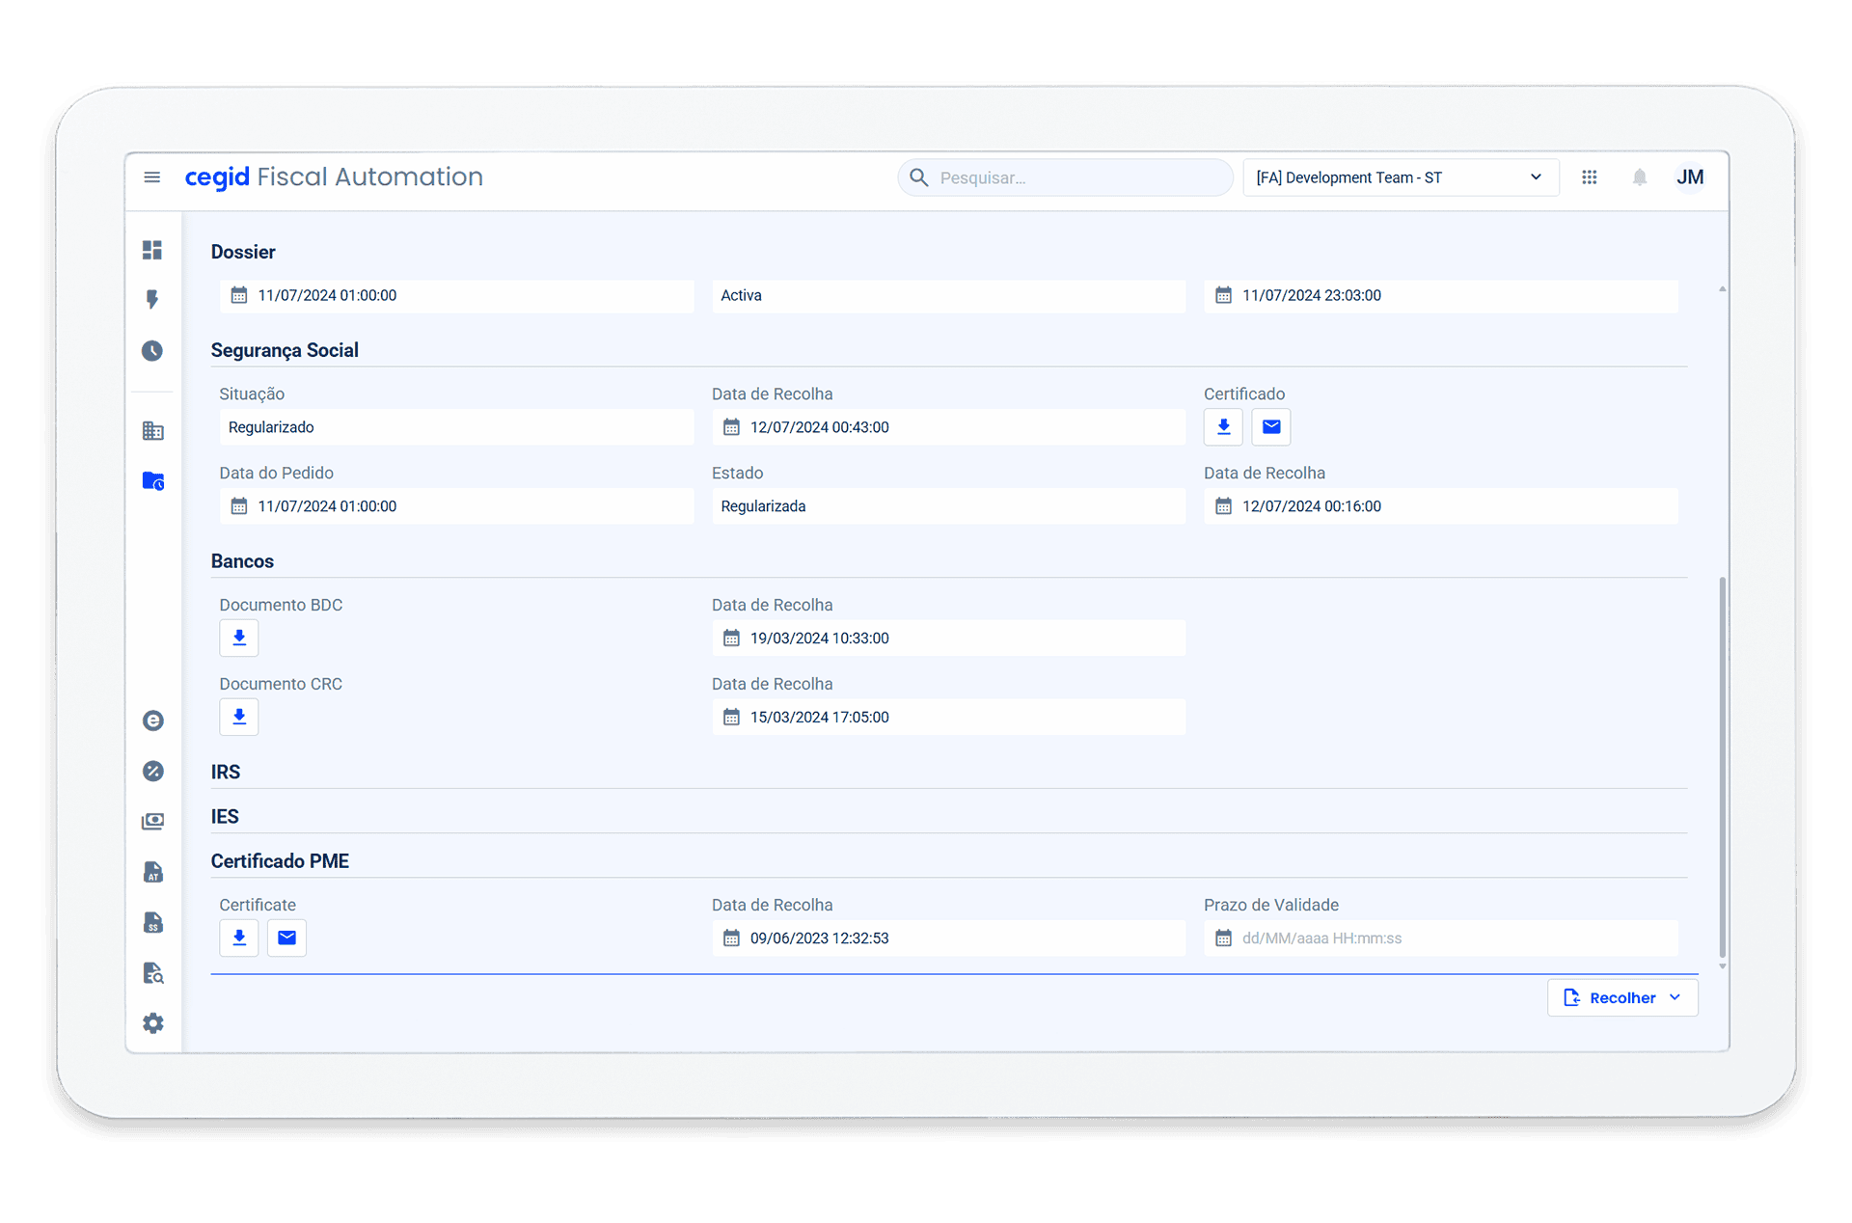Expand the IES section header

click(x=225, y=817)
